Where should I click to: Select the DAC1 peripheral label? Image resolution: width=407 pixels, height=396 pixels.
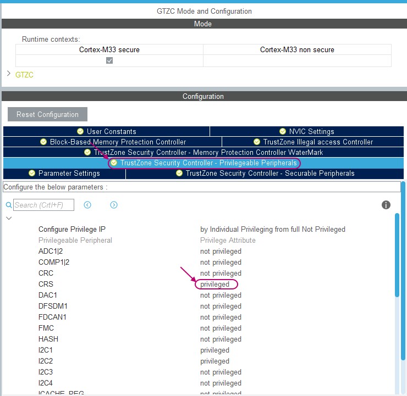[47, 295]
